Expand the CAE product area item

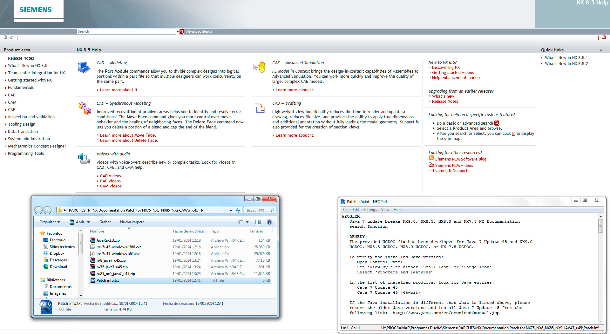pyautogui.click(x=11, y=109)
